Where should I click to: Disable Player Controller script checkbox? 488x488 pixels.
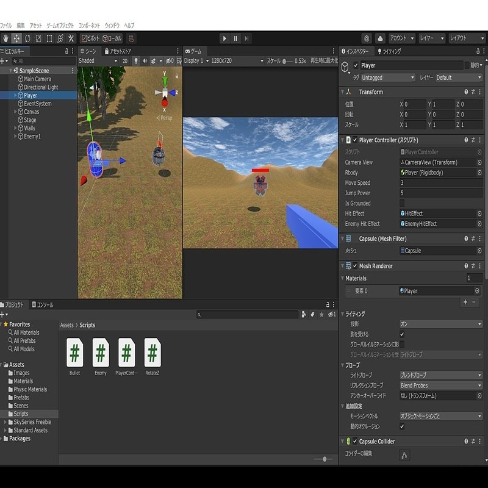click(x=355, y=140)
